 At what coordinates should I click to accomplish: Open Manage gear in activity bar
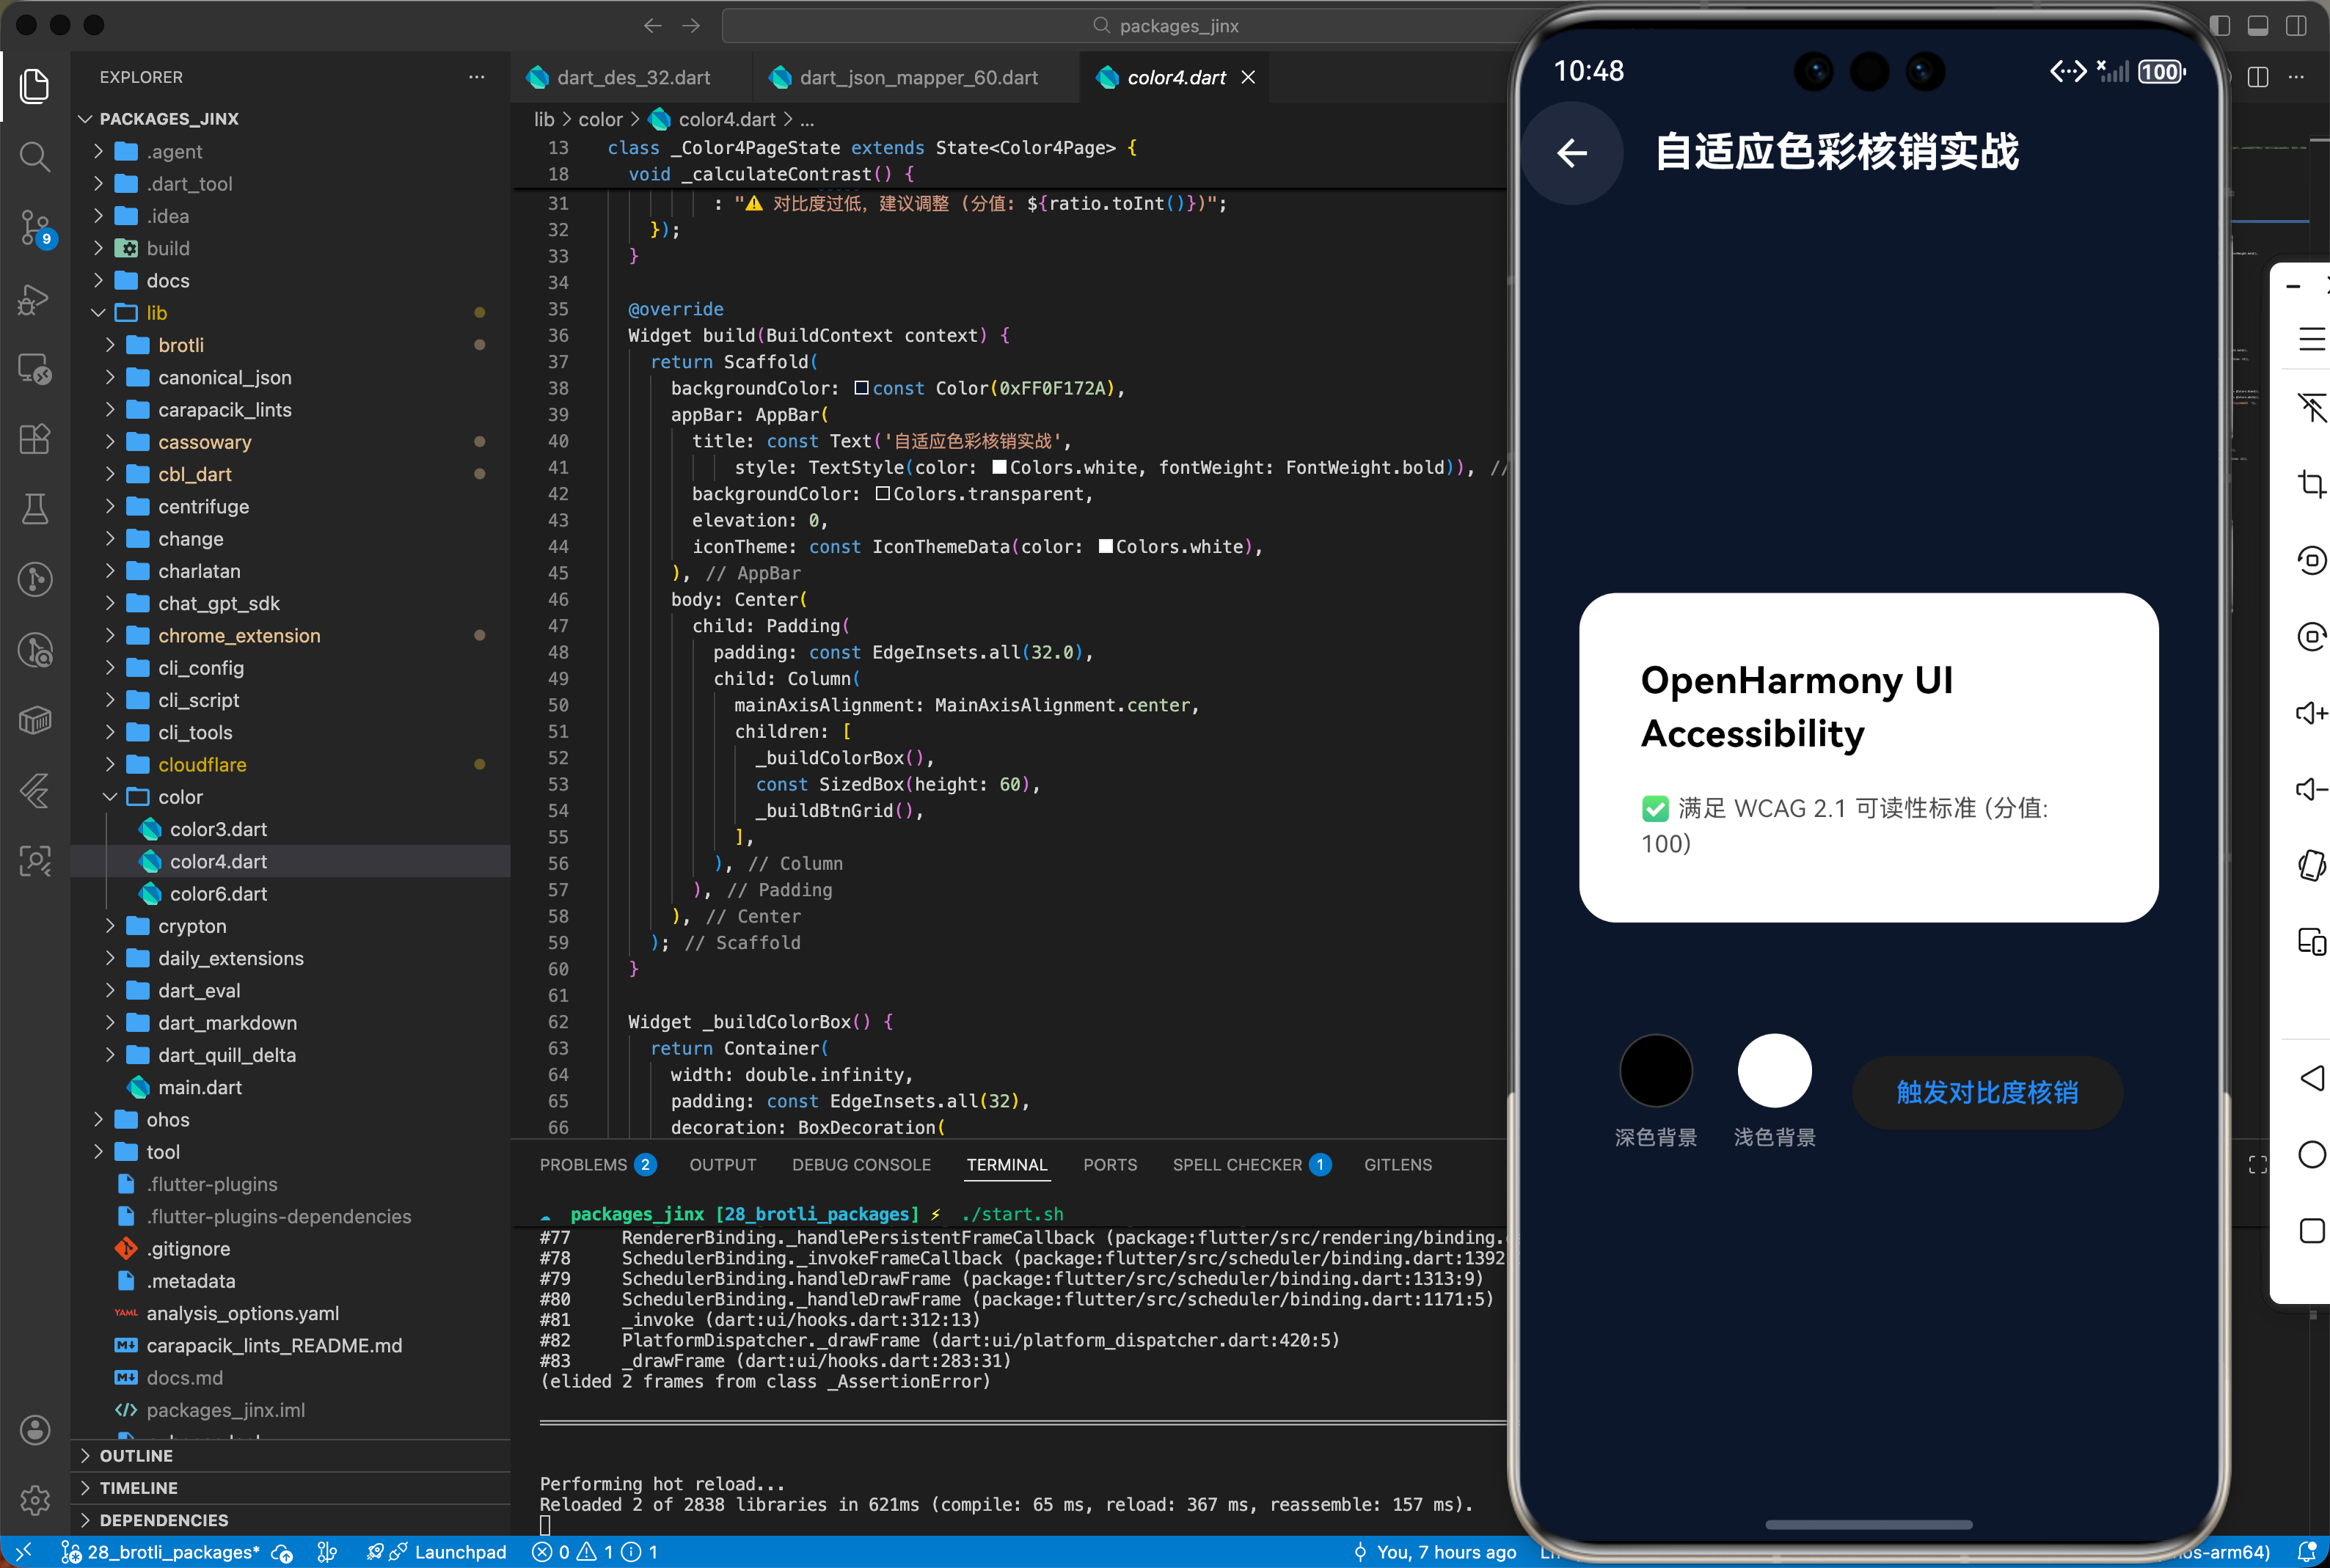point(35,1500)
